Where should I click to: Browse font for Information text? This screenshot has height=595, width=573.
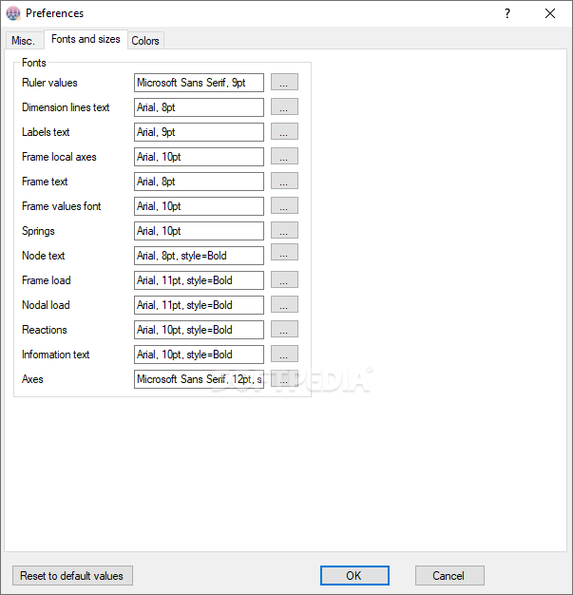tap(284, 354)
